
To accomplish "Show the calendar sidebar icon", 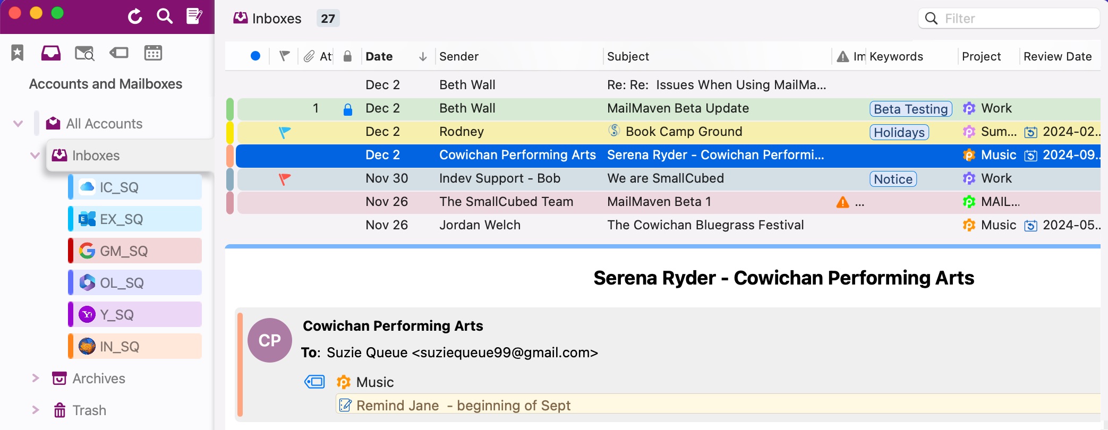I will tap(153, 53).
